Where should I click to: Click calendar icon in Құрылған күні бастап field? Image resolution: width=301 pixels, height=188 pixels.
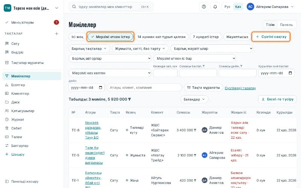290,73
